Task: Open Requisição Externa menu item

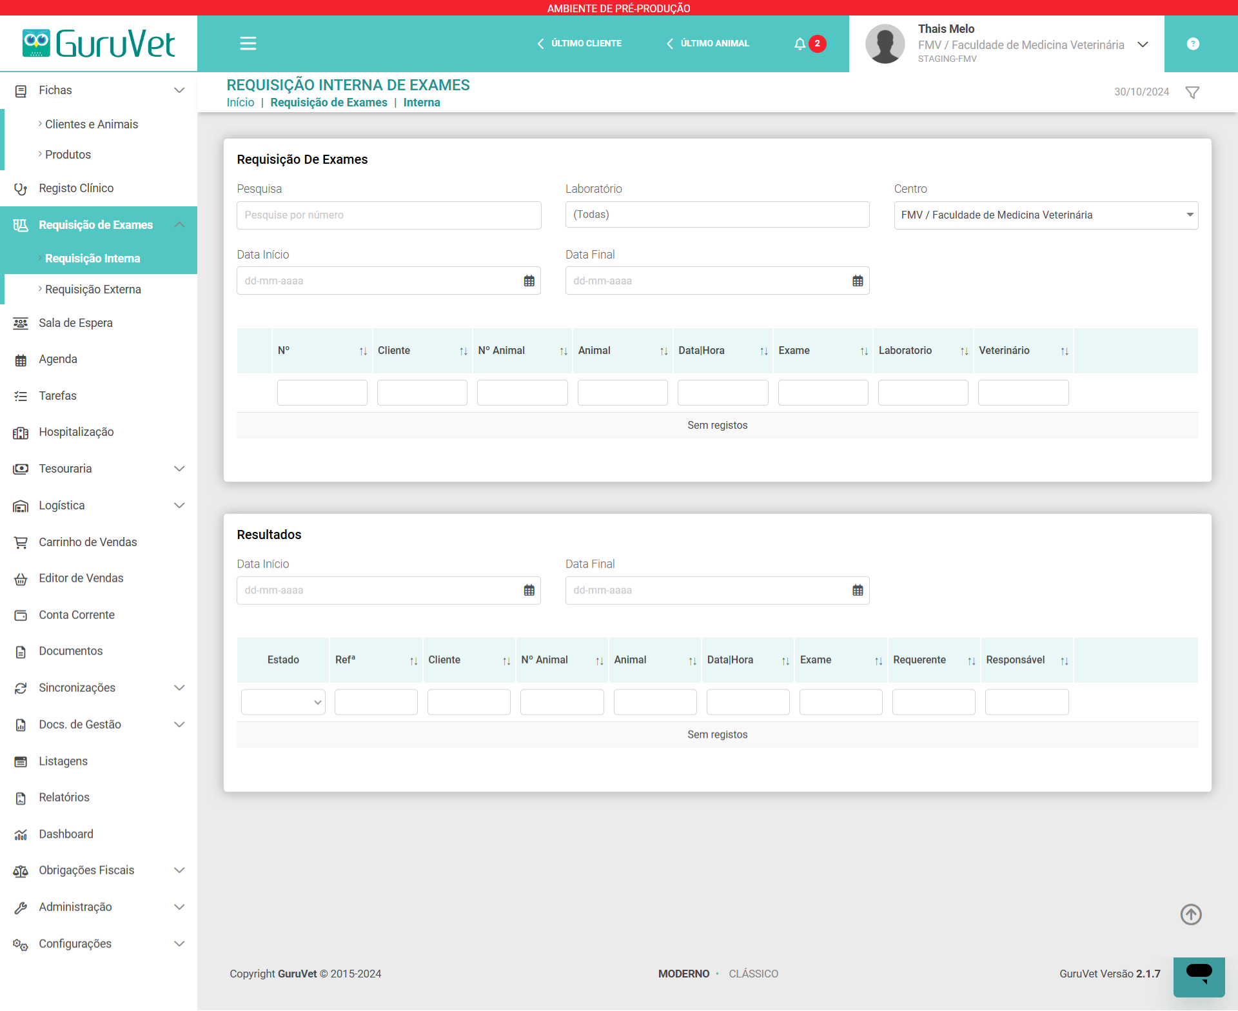Action: point(93,290)
